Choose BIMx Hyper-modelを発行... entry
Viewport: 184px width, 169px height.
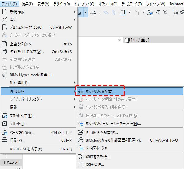(x=39, y=75)
